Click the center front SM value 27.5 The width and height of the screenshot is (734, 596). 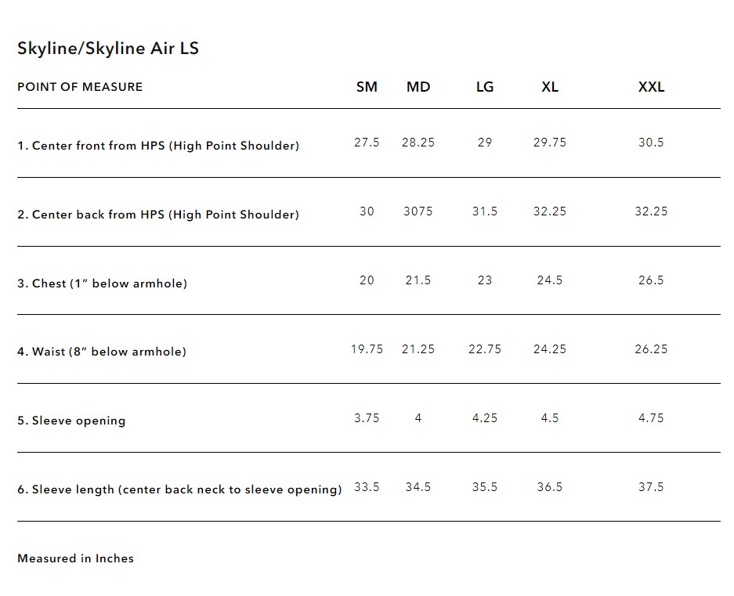[367, 143]
